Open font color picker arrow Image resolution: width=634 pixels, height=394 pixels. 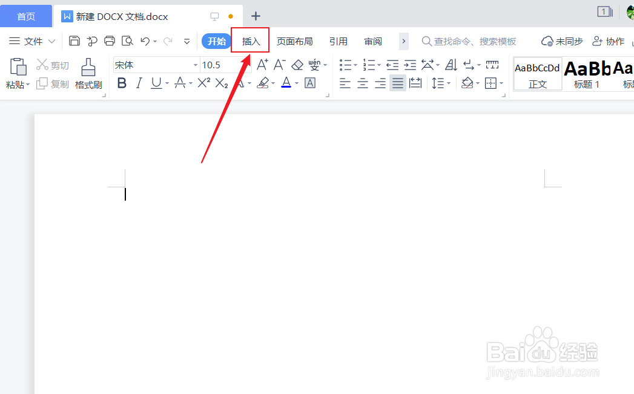(297, 83)
